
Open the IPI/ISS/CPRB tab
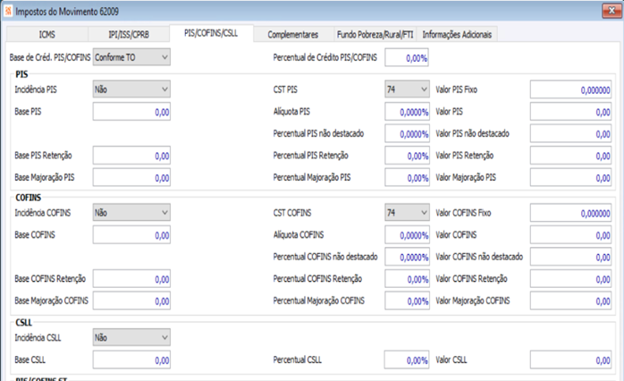click(129, 34)
